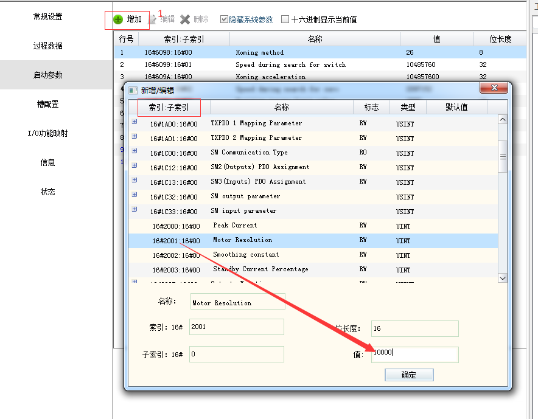This screenshot has height=419, width=538.
Task: Click the 新增/编辑 dialog title icon
Action: (133, 91)
